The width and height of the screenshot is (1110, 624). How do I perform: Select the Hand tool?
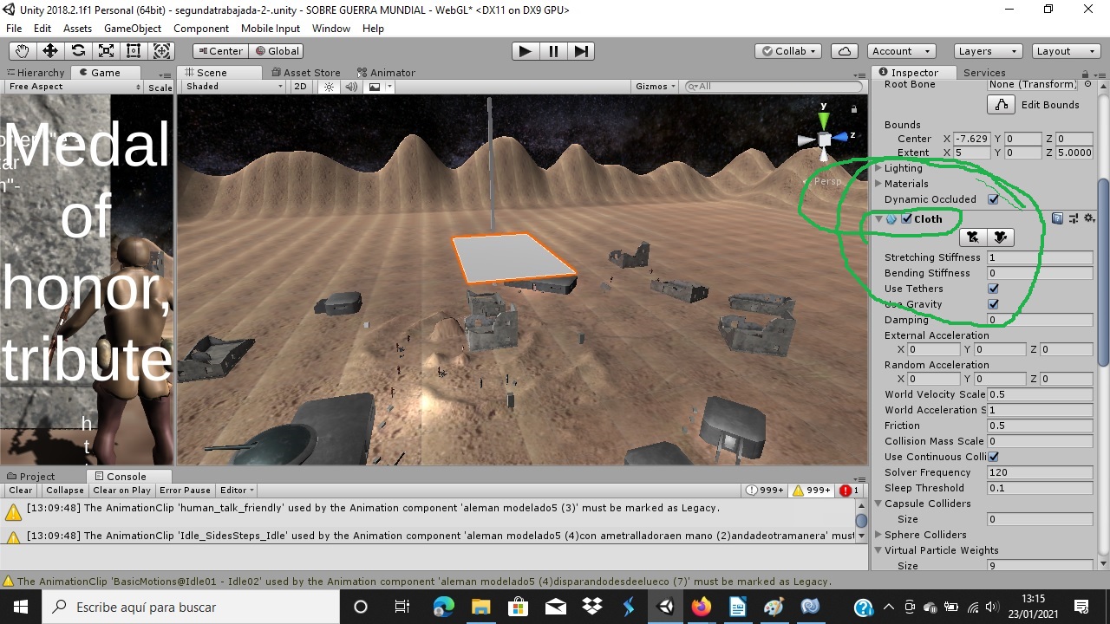(22, 51)
